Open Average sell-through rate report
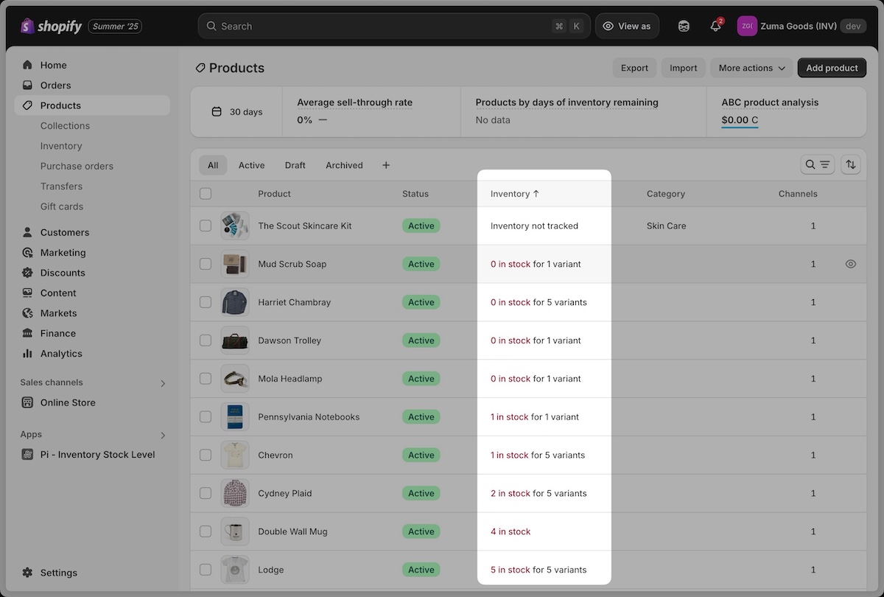Viewport: 884px width, 597px height. tap(354, 102)
